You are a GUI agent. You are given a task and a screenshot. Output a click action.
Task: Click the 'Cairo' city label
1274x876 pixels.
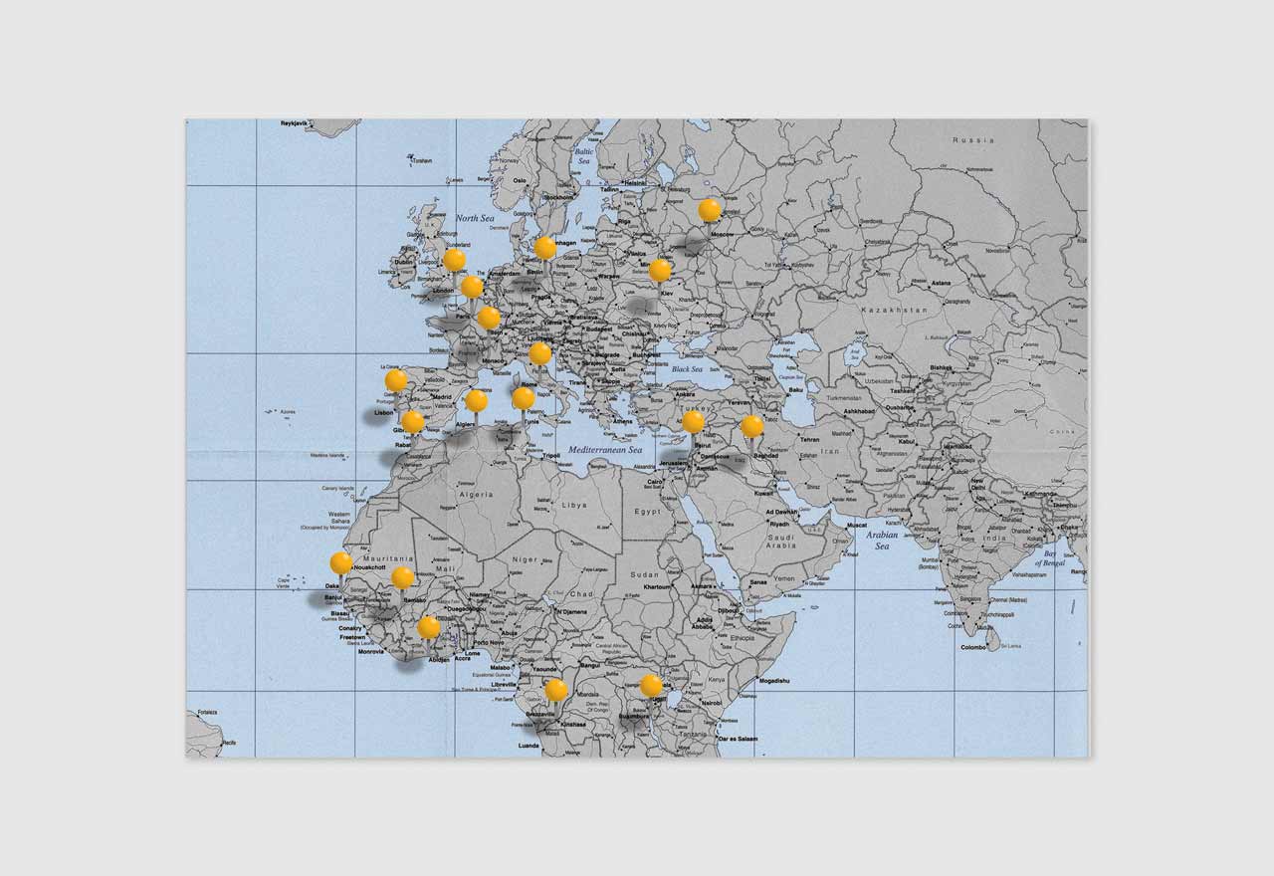655,481
